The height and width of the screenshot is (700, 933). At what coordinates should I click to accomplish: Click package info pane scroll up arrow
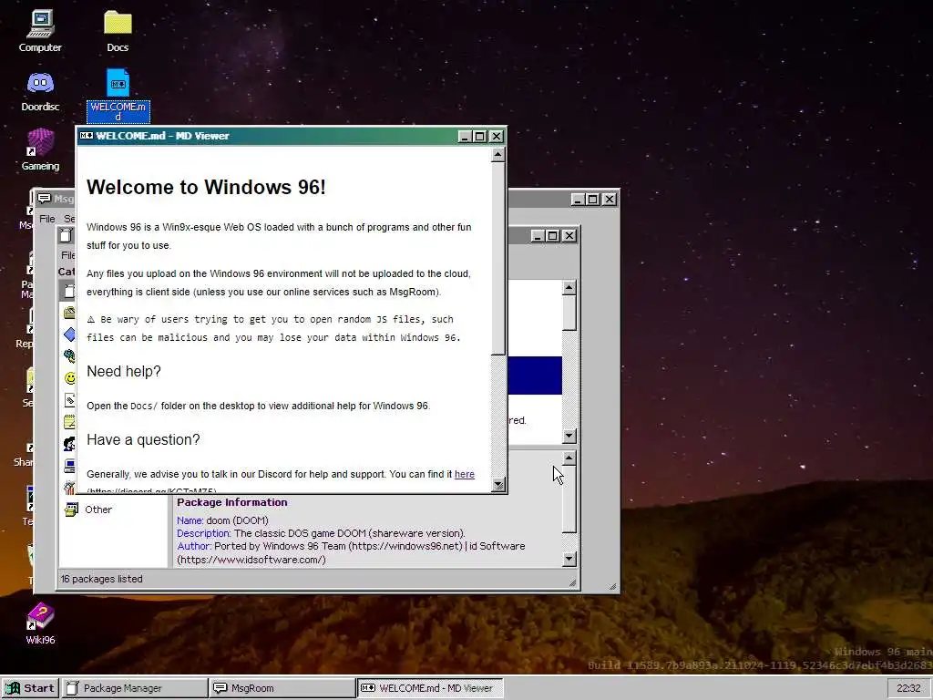tap(569, 458)
